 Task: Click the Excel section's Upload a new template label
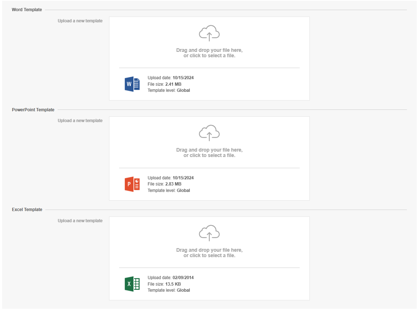(x=80, y=221)
